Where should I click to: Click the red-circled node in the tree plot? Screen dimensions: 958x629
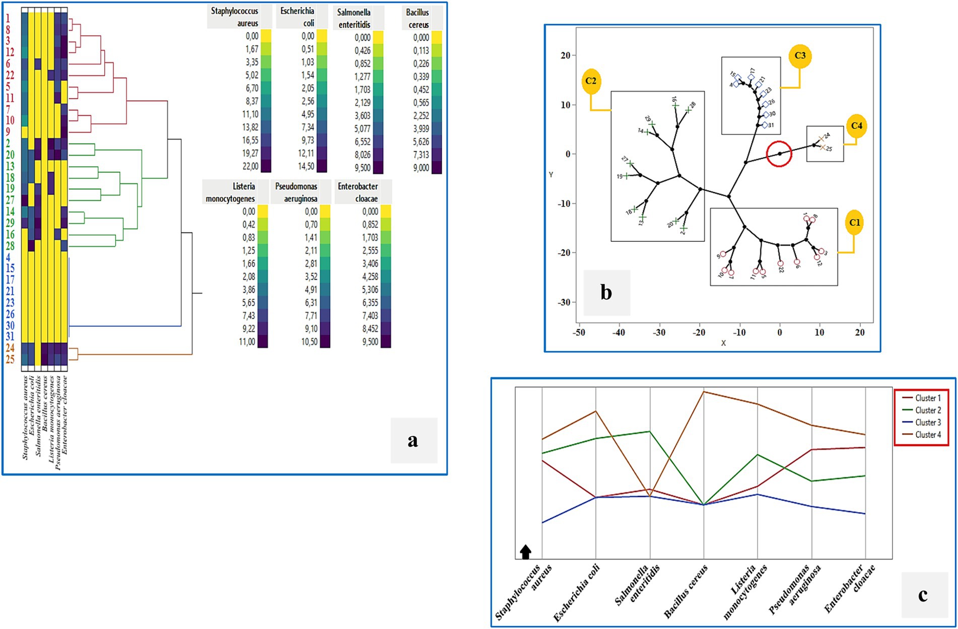(779, 154)
